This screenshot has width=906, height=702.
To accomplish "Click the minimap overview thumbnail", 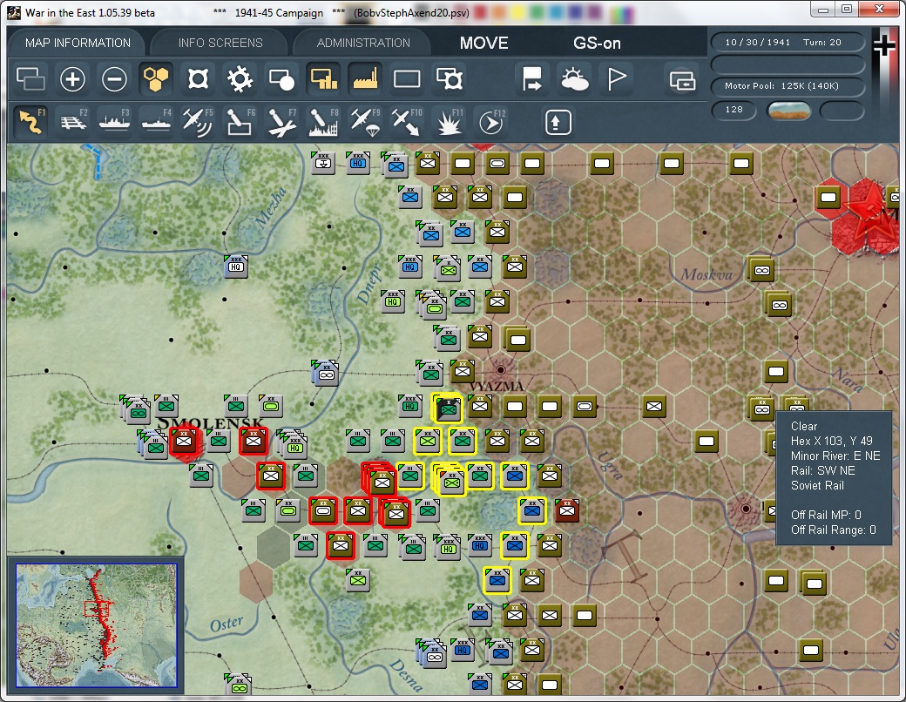I will (x=97, y=625).
